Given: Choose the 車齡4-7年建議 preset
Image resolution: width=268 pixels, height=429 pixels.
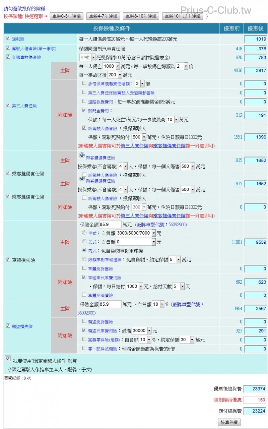Looking at the screenshot, I should [103, 16].
